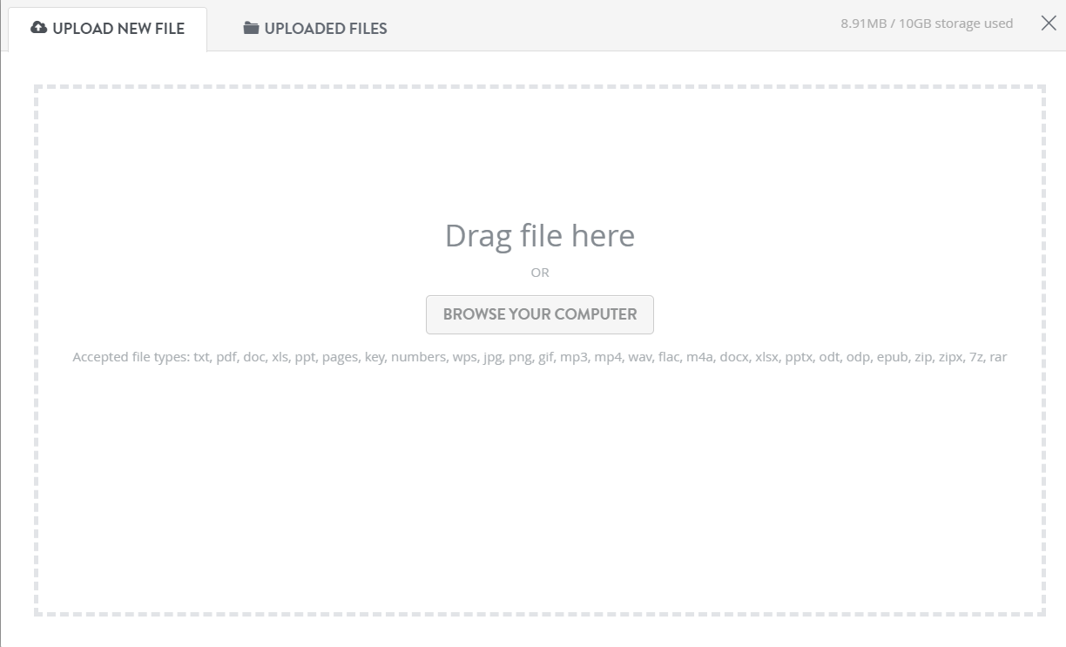Click the 'Drag file here' heading
The height and width of the screenshot is (647, 1066).
540,235
